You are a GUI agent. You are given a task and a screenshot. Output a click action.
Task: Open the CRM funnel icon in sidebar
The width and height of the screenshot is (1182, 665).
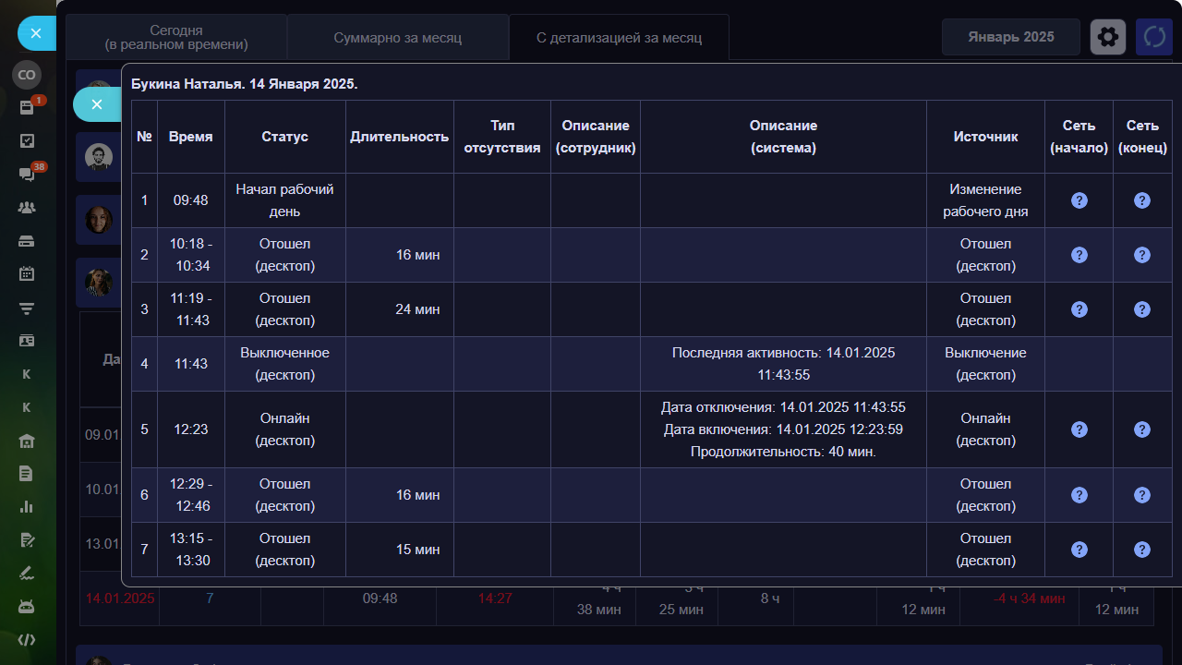click(27, 308)
